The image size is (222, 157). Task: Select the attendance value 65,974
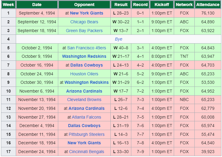click(208, 126)
